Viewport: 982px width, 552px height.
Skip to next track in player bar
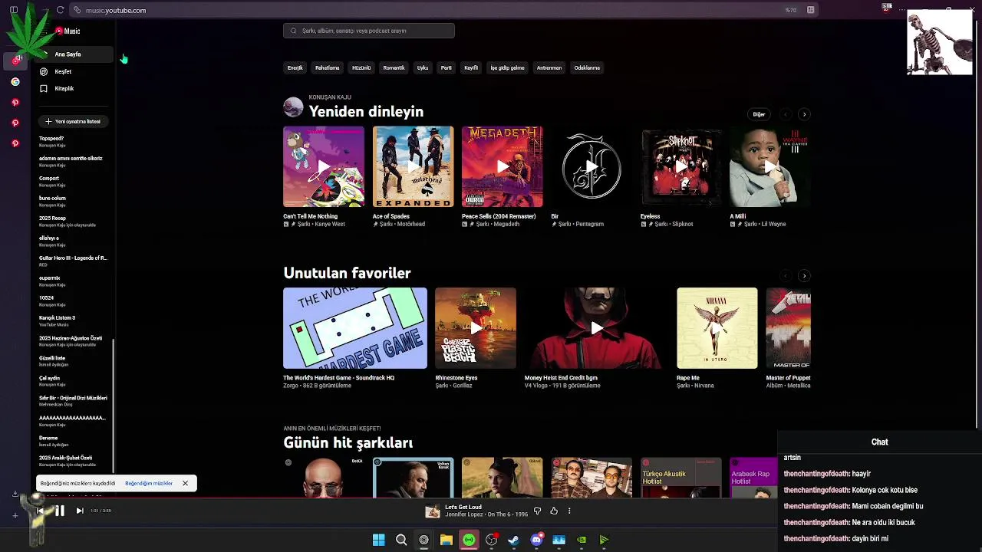(x=80, y=511)
